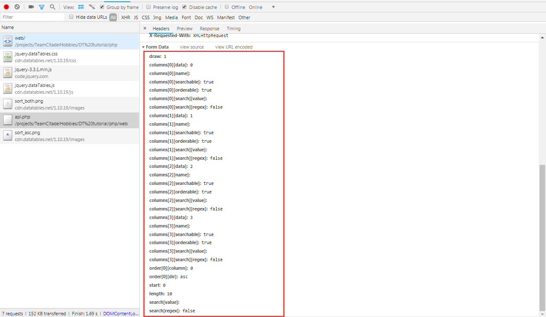546x317 pixels.
Task: Click the view URL encoded link
Action: click(234, 47)
